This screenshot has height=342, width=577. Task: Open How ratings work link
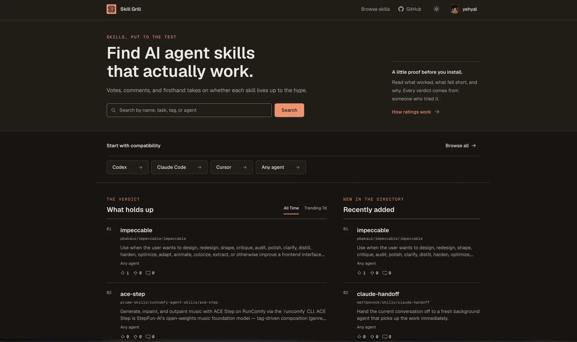(416, 112)
